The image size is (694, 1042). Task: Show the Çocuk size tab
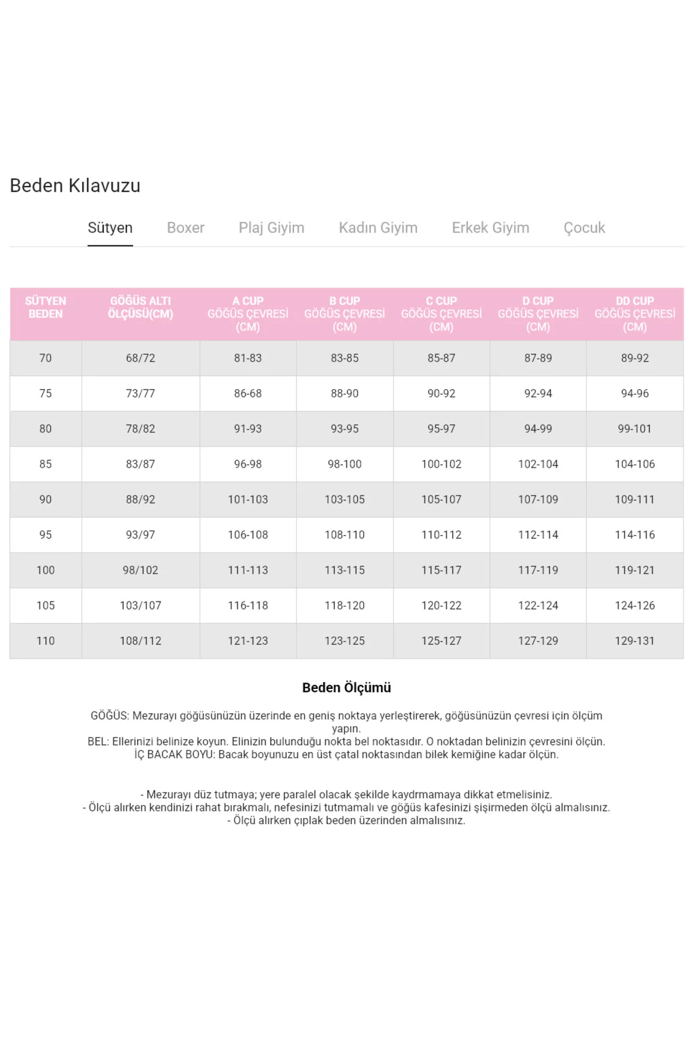tap(584, 228)
